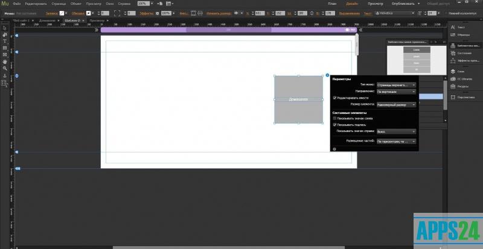483x249 pixels.
Task: Click the gray menu widget on canvas
Action: point(298,99)
